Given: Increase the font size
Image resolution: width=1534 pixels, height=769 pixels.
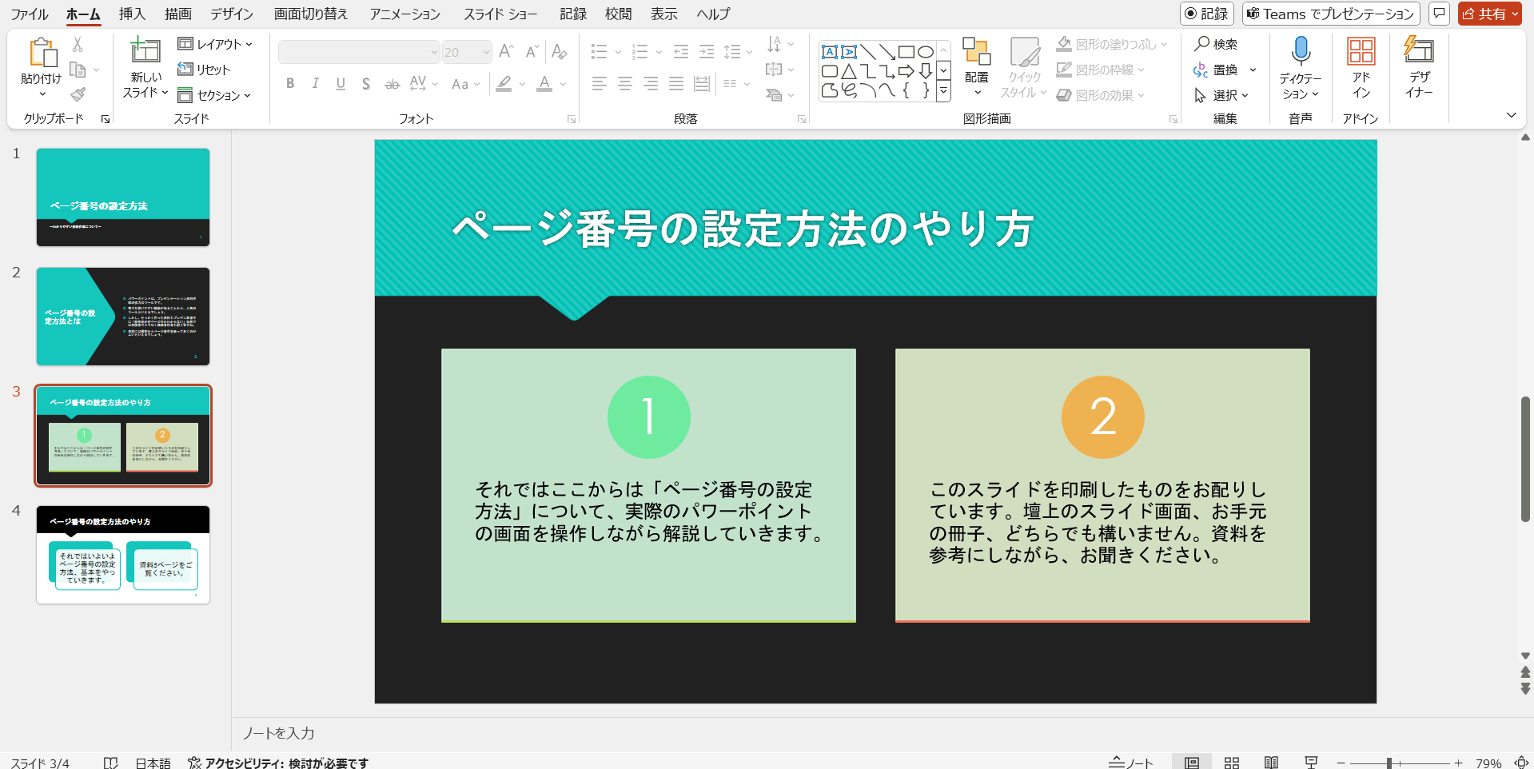Looking at the screenshot, I should pyautogui.click(x=506, y=52).
